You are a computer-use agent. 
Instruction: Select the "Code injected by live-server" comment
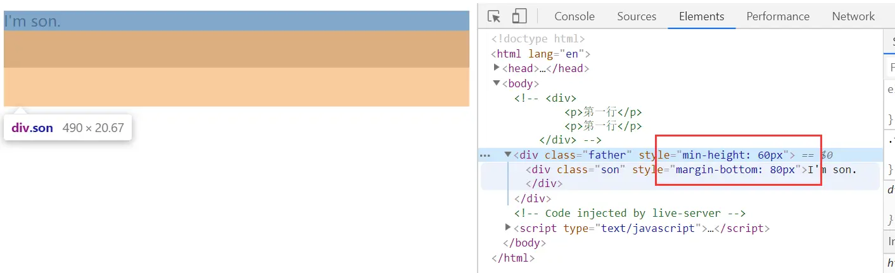pos(630,213)
